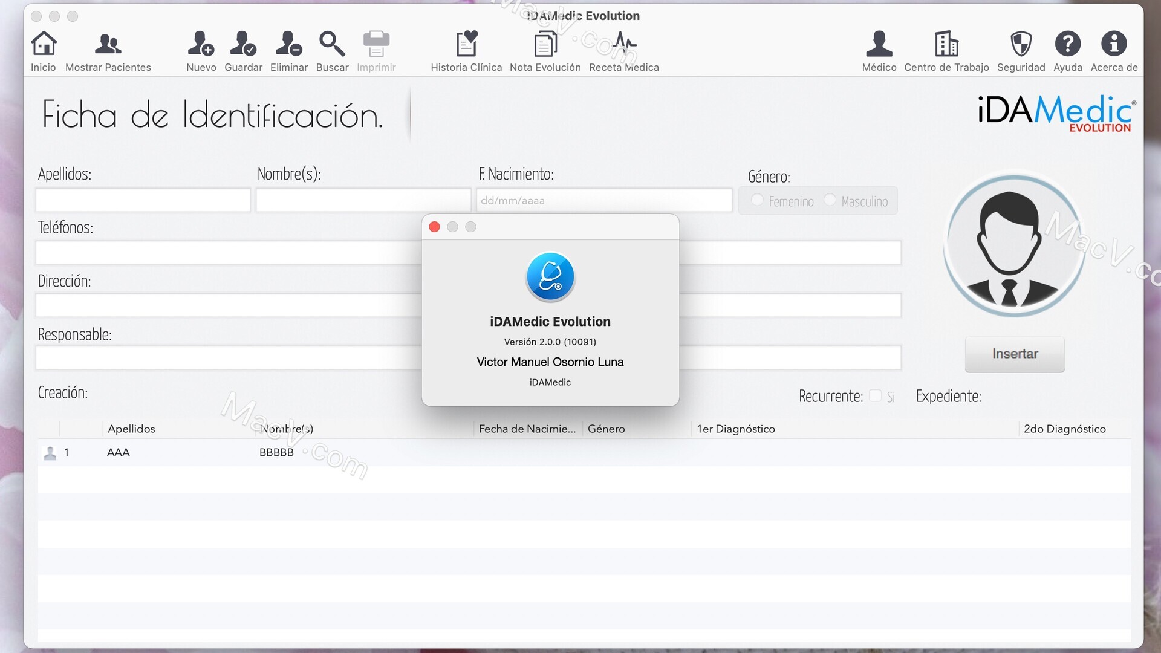This screenshot has width=1161, height=653.
Task: Save the record with Guardar
Action: tap(244, 51)
